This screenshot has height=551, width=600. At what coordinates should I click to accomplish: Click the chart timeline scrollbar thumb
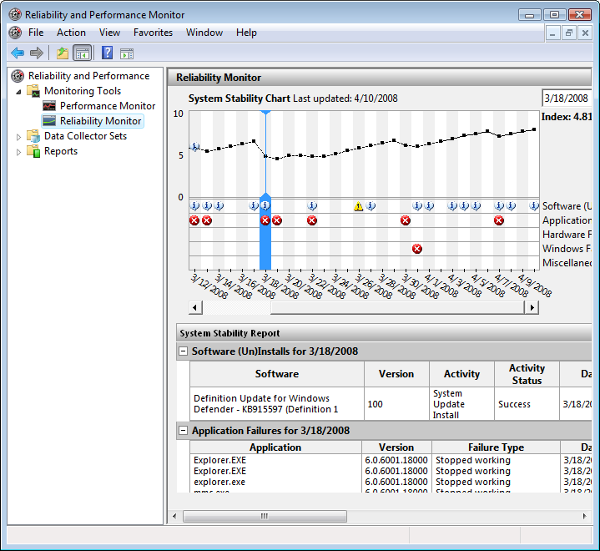point(397,307)
